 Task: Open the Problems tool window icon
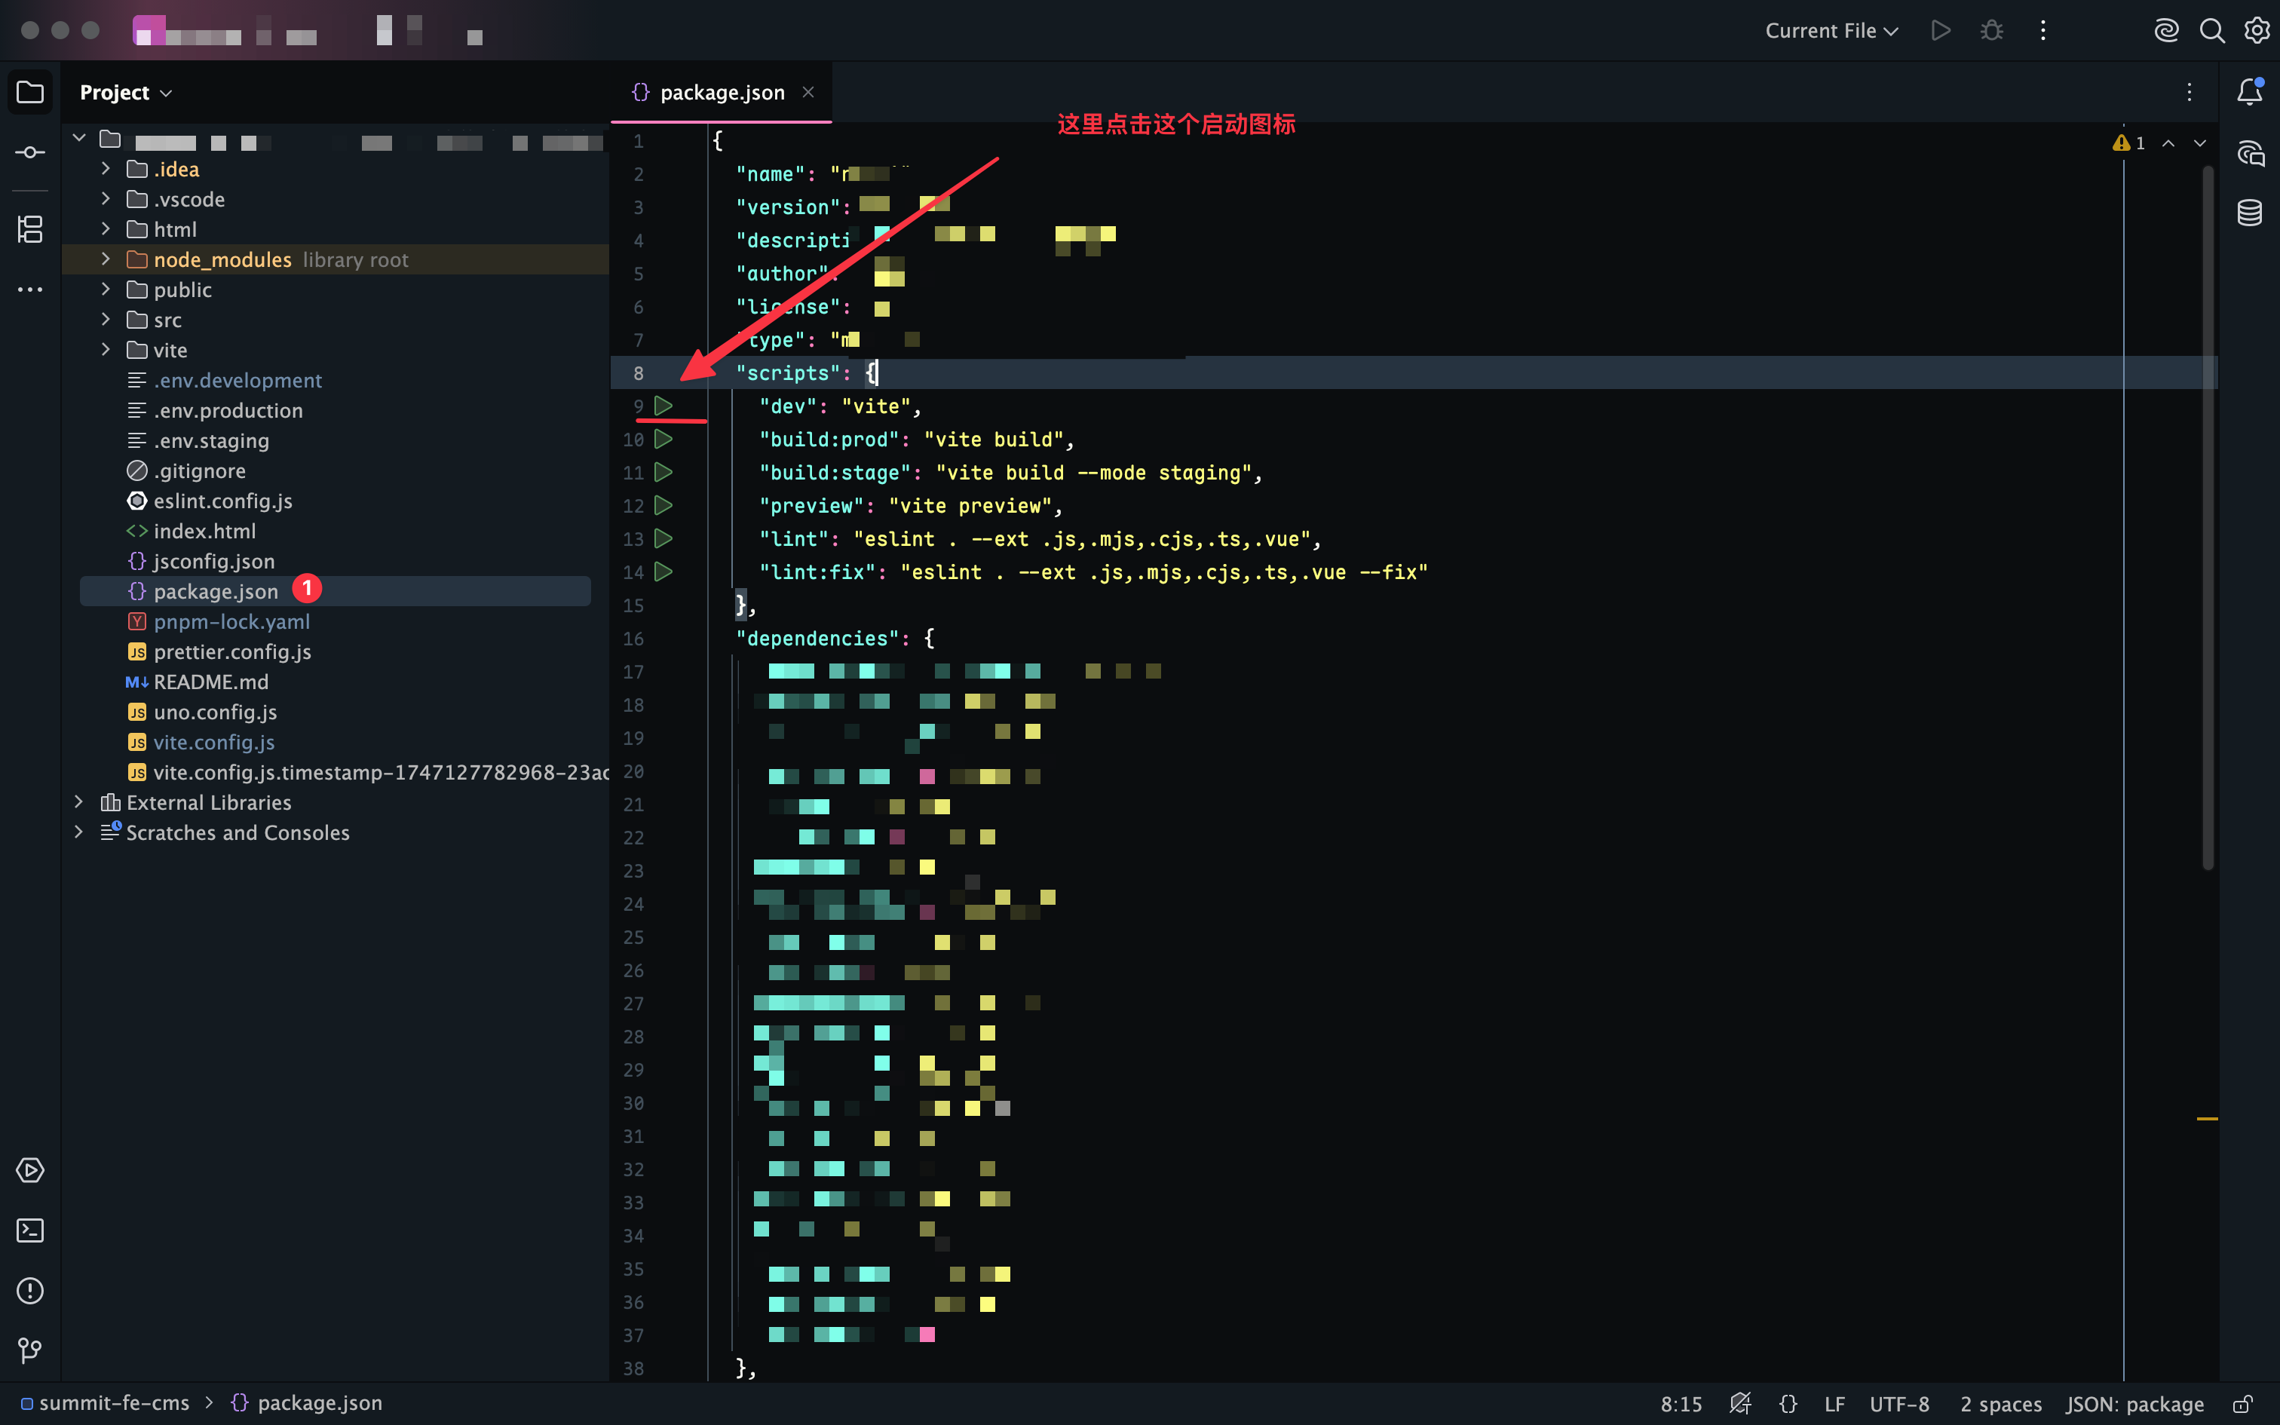coord(30,1290)
